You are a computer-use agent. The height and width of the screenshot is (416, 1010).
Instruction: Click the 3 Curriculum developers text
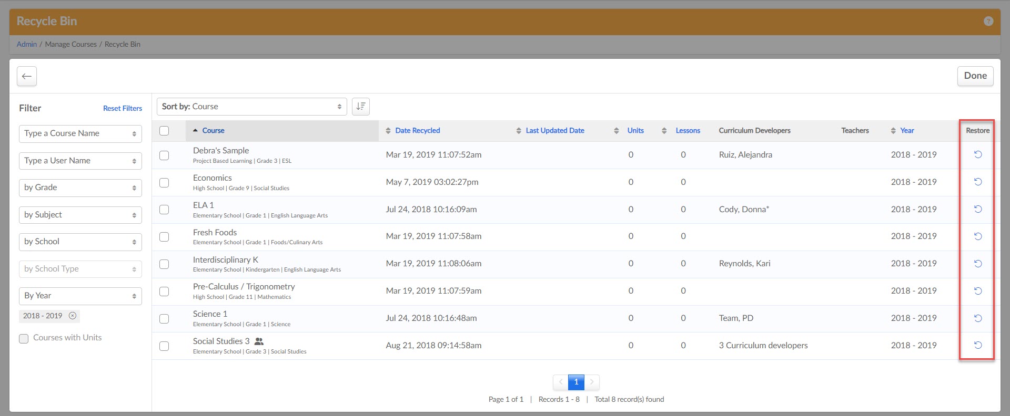(763, 346)
